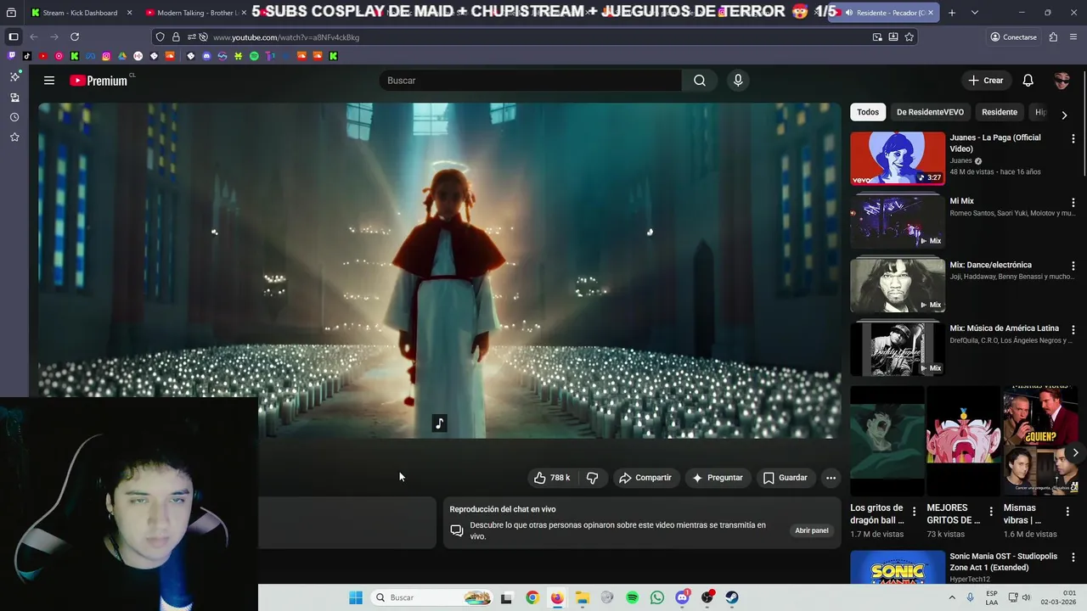Open Spotify from the Windows taskbar
This screenshot has height=611, width=1087.
[632, 597]
